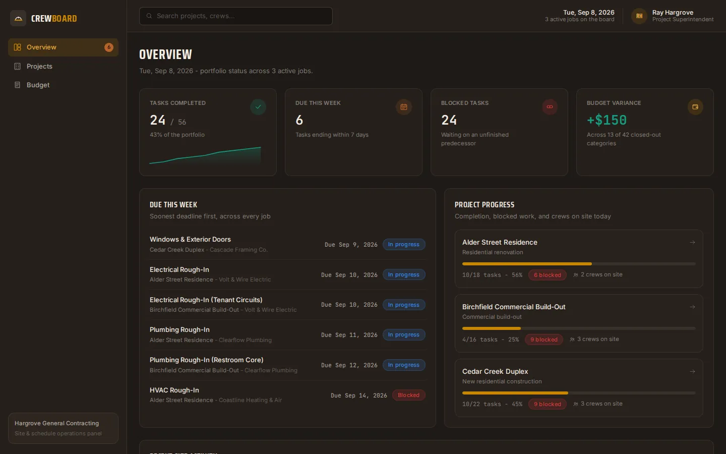
Task: Click the crews icon on Cedar Creek card
Action: coord(576,404)
